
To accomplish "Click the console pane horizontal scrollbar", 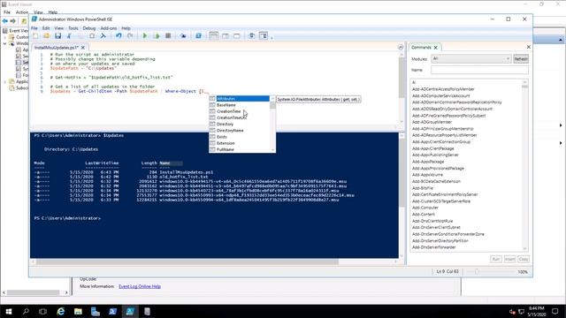I will (187, 261).
